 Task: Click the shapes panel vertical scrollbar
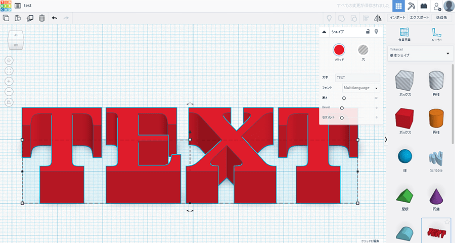453,104
